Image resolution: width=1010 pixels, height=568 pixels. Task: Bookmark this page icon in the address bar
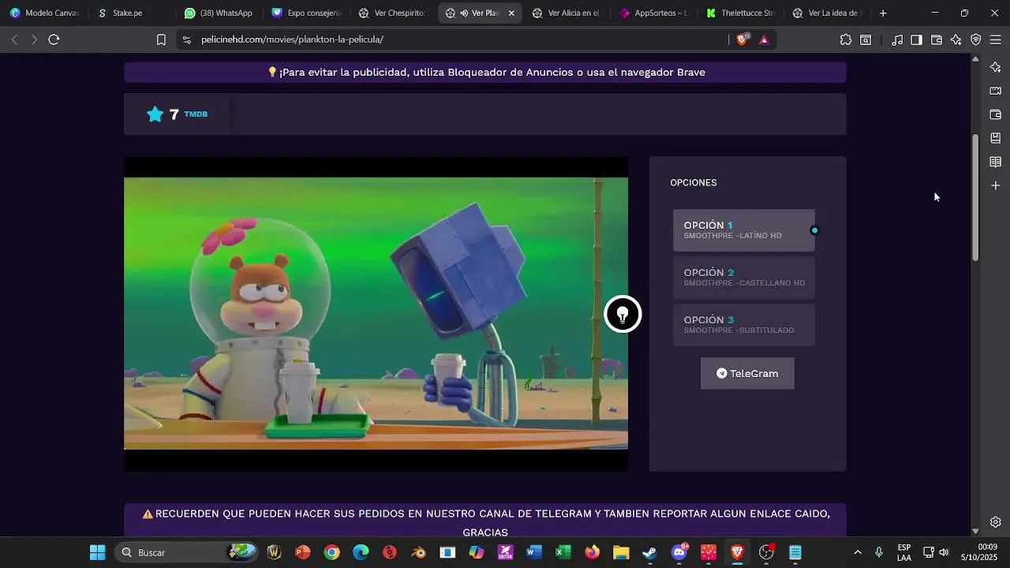click(161, 39)
